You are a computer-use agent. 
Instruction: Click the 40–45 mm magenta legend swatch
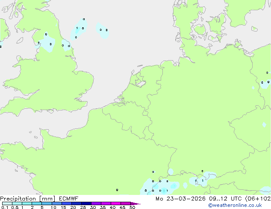pos(116,203)
